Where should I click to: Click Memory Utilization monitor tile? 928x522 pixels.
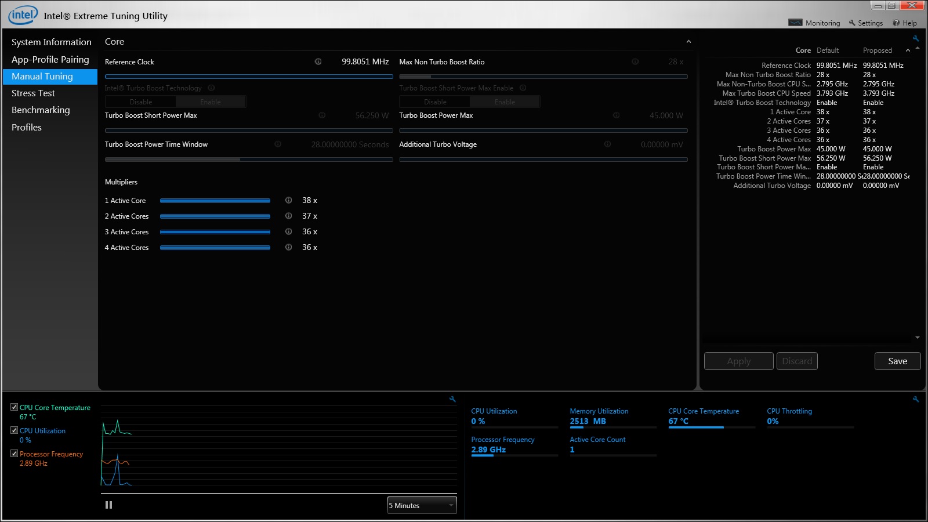[613, 416]
